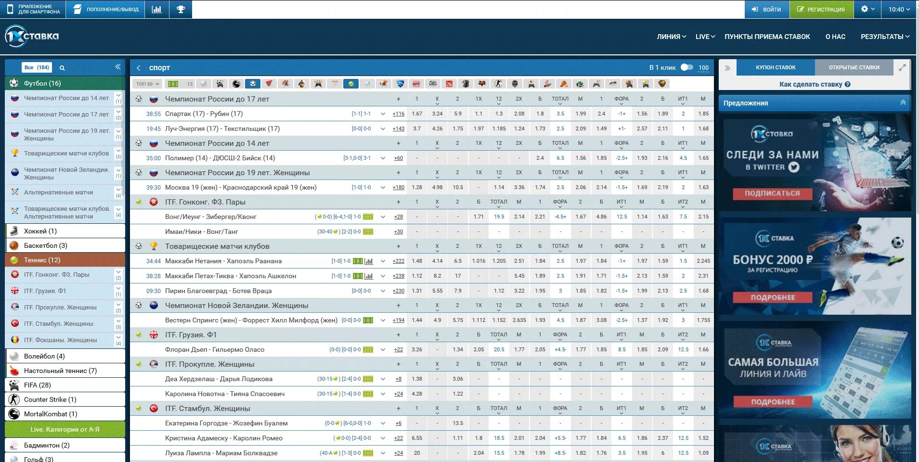This screenshot has width=919, height=462.
Task: Select the blue shield esports filter icon
Action: coord(400,84)
